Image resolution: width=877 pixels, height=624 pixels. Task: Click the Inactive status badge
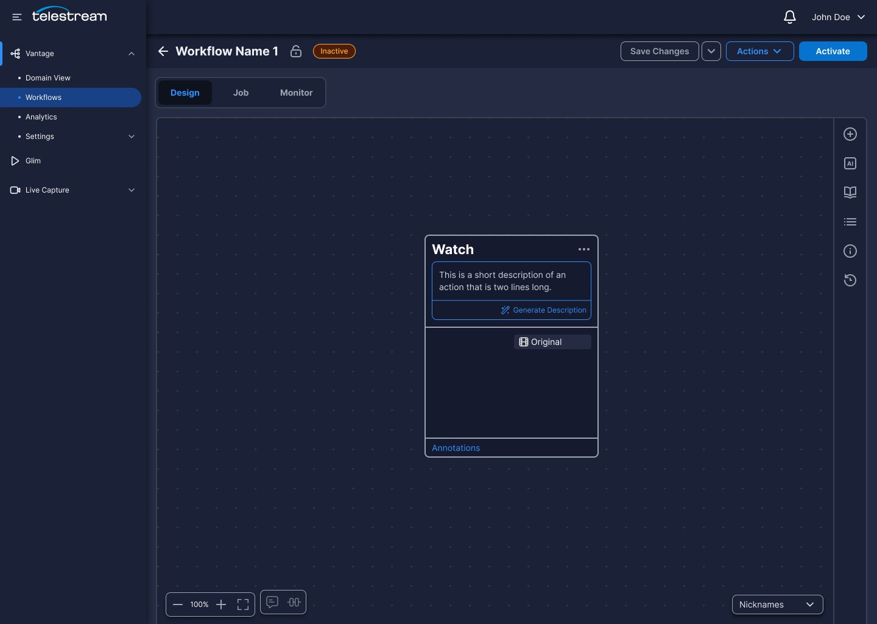(334, 51)
